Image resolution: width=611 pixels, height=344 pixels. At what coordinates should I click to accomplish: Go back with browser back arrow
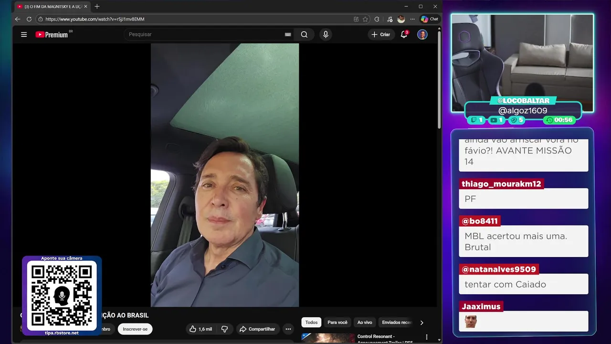coord(18,19)
